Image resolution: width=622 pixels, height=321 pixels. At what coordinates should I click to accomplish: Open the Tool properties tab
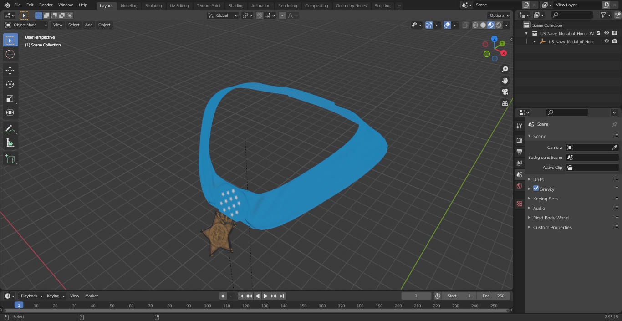click(519, 126)
